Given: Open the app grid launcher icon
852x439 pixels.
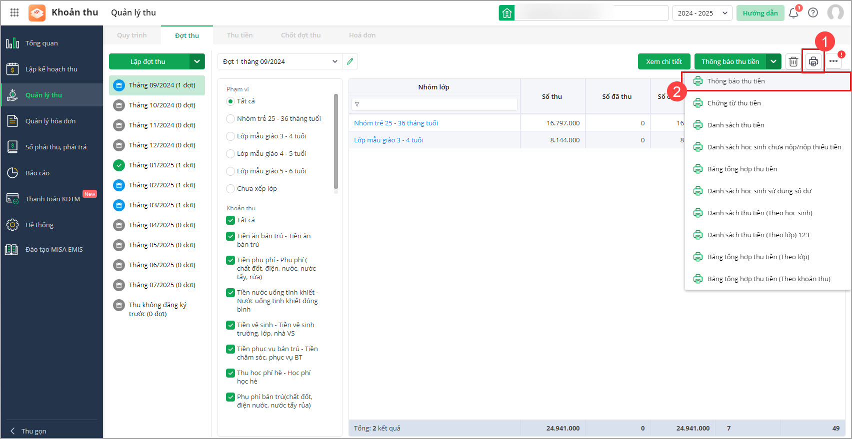Looking at the screenshot, I should coord(14,12).
